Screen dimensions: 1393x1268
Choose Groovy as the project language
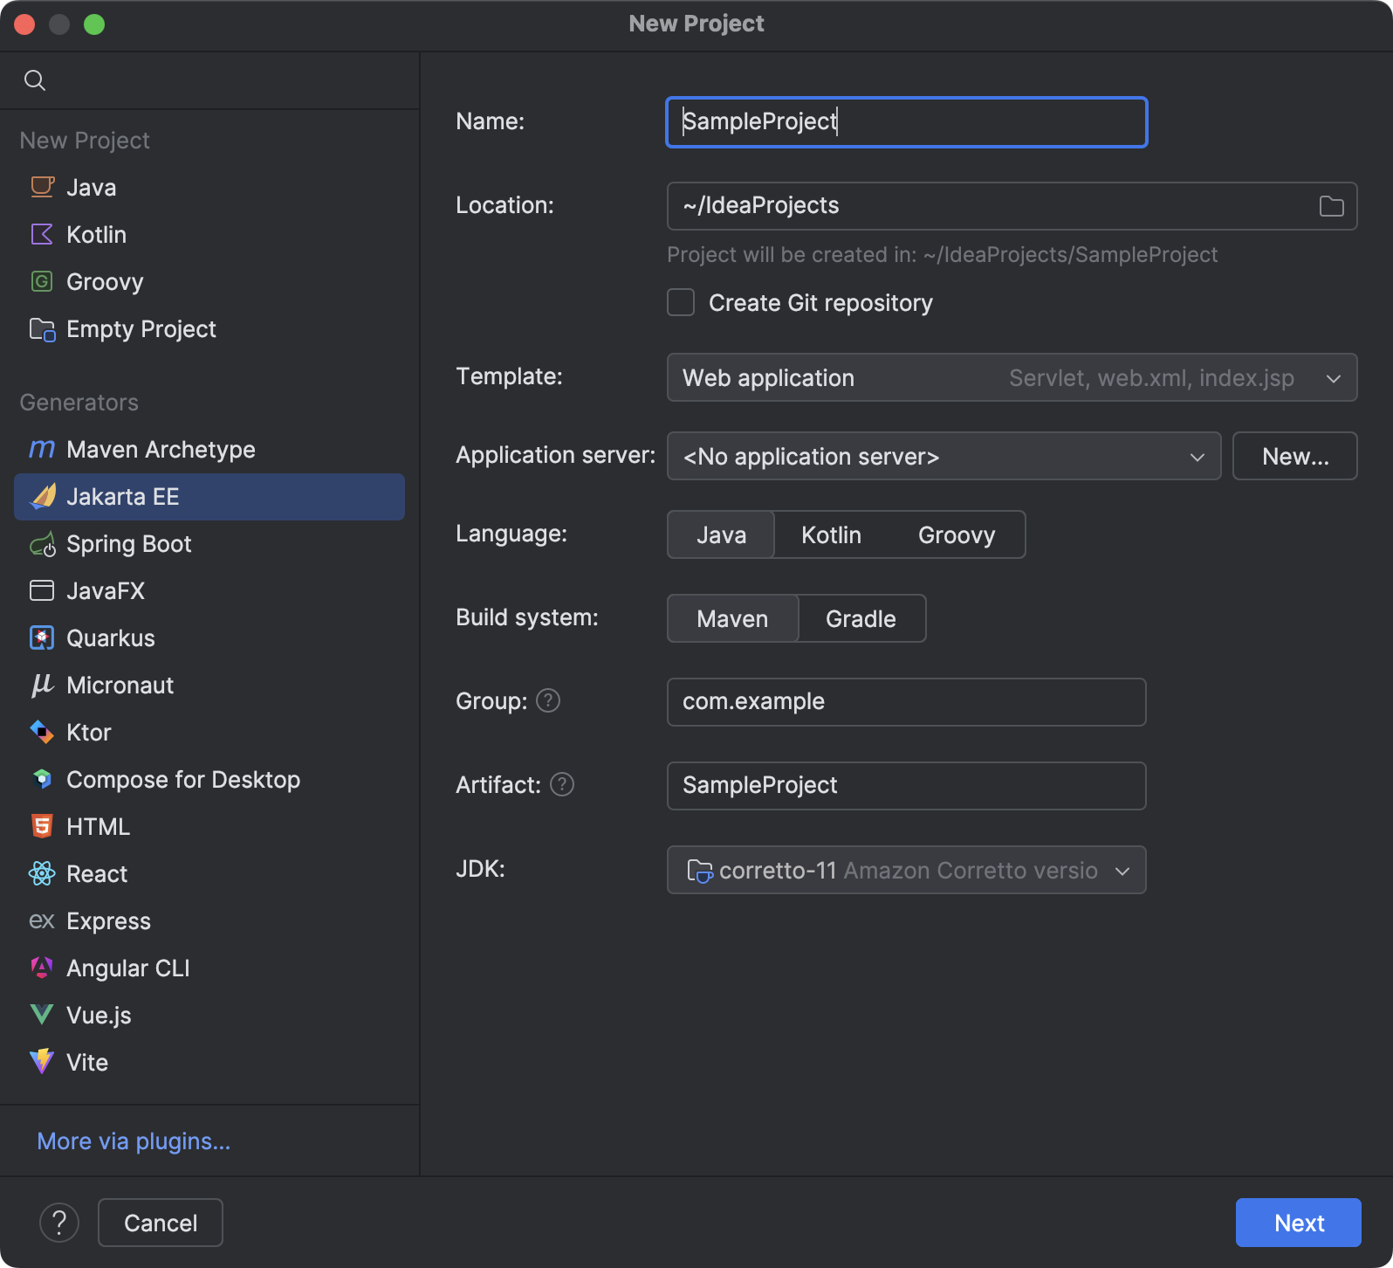click(x=956, y=534)
